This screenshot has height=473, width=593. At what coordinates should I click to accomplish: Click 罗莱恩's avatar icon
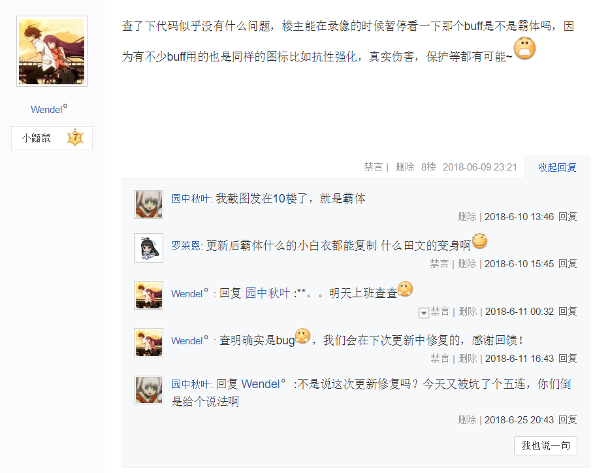[148, 248]
